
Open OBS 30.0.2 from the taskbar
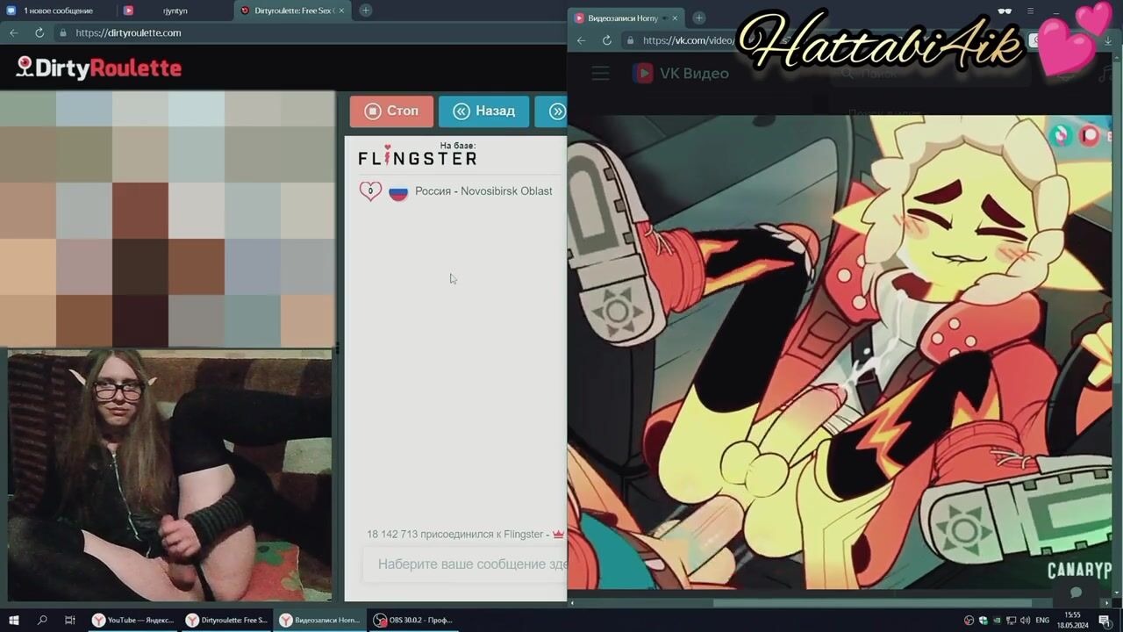point(412,620)
